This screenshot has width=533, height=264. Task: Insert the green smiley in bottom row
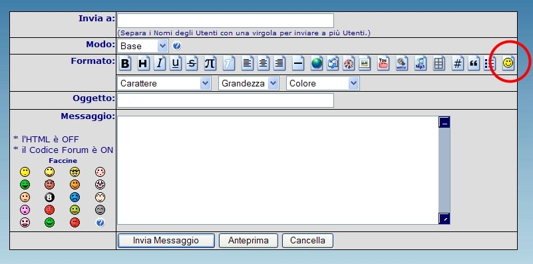(x=50, y=223)
